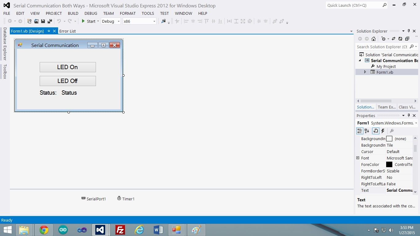Click the Save All icon in the toolbar
The width and height of the screenshot is (420, 236).
50,21
